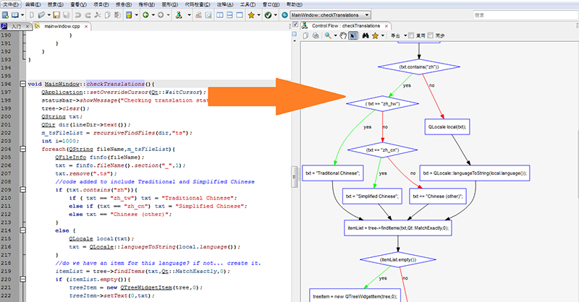Toggle the 重用 checkbox
The width and height of the screenshot is (579, 302).
(x=412, y=35)
